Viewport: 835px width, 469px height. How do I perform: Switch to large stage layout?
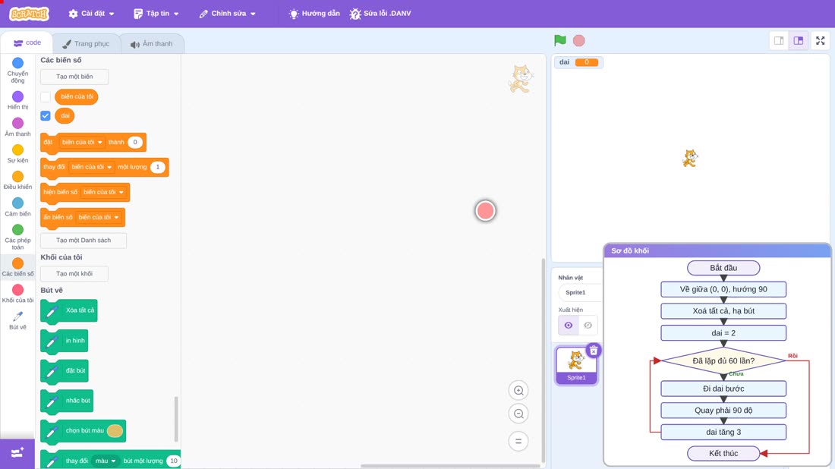(799, 40)
